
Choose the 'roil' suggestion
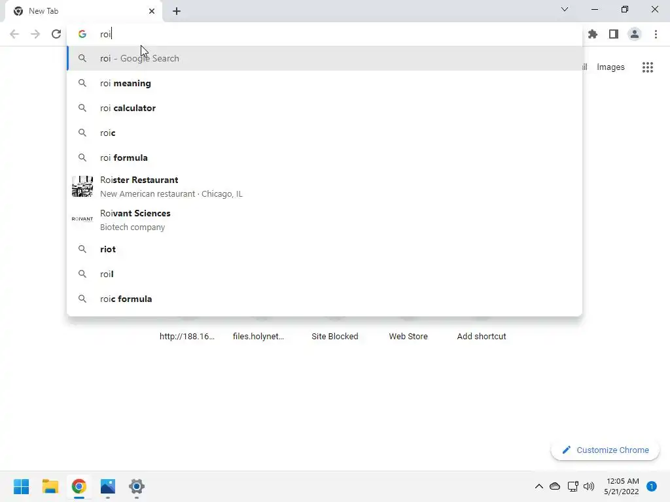pos(325,274)
